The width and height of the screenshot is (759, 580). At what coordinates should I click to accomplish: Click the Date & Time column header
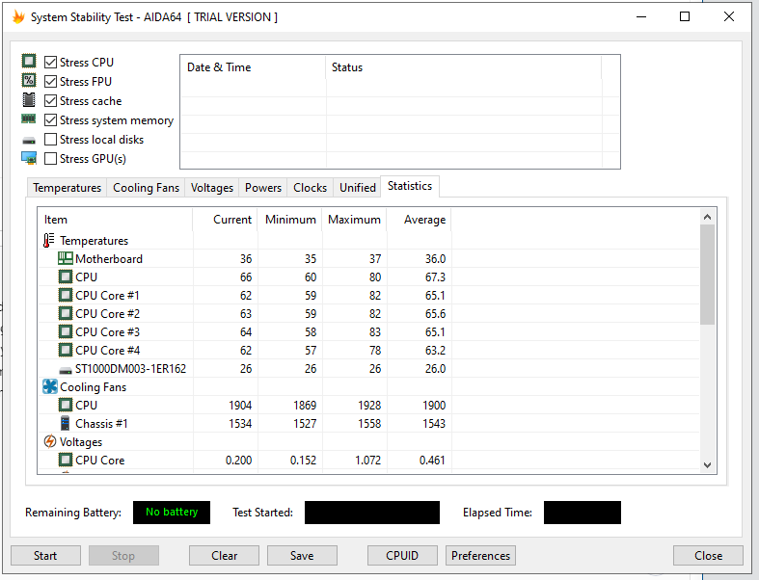click(254, 67)
